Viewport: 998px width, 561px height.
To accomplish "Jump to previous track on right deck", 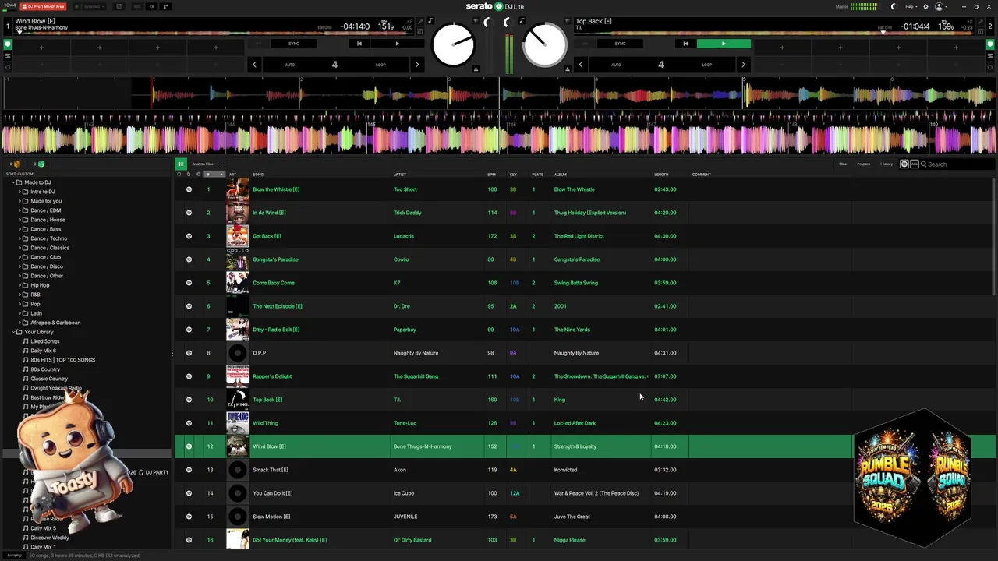I will point(685,44).
